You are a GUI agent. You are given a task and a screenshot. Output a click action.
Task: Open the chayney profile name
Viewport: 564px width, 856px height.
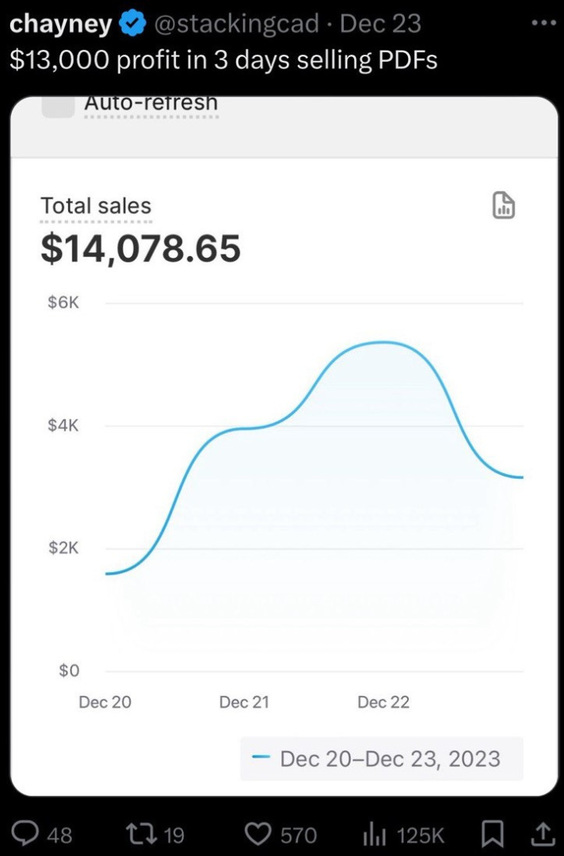(60, 24)
